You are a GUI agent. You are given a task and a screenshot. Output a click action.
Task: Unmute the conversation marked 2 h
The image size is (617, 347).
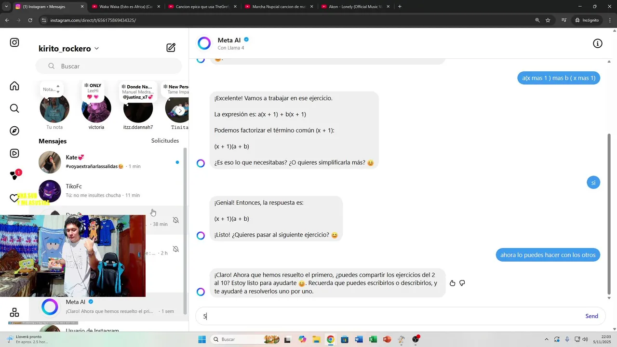pos(176,249)
